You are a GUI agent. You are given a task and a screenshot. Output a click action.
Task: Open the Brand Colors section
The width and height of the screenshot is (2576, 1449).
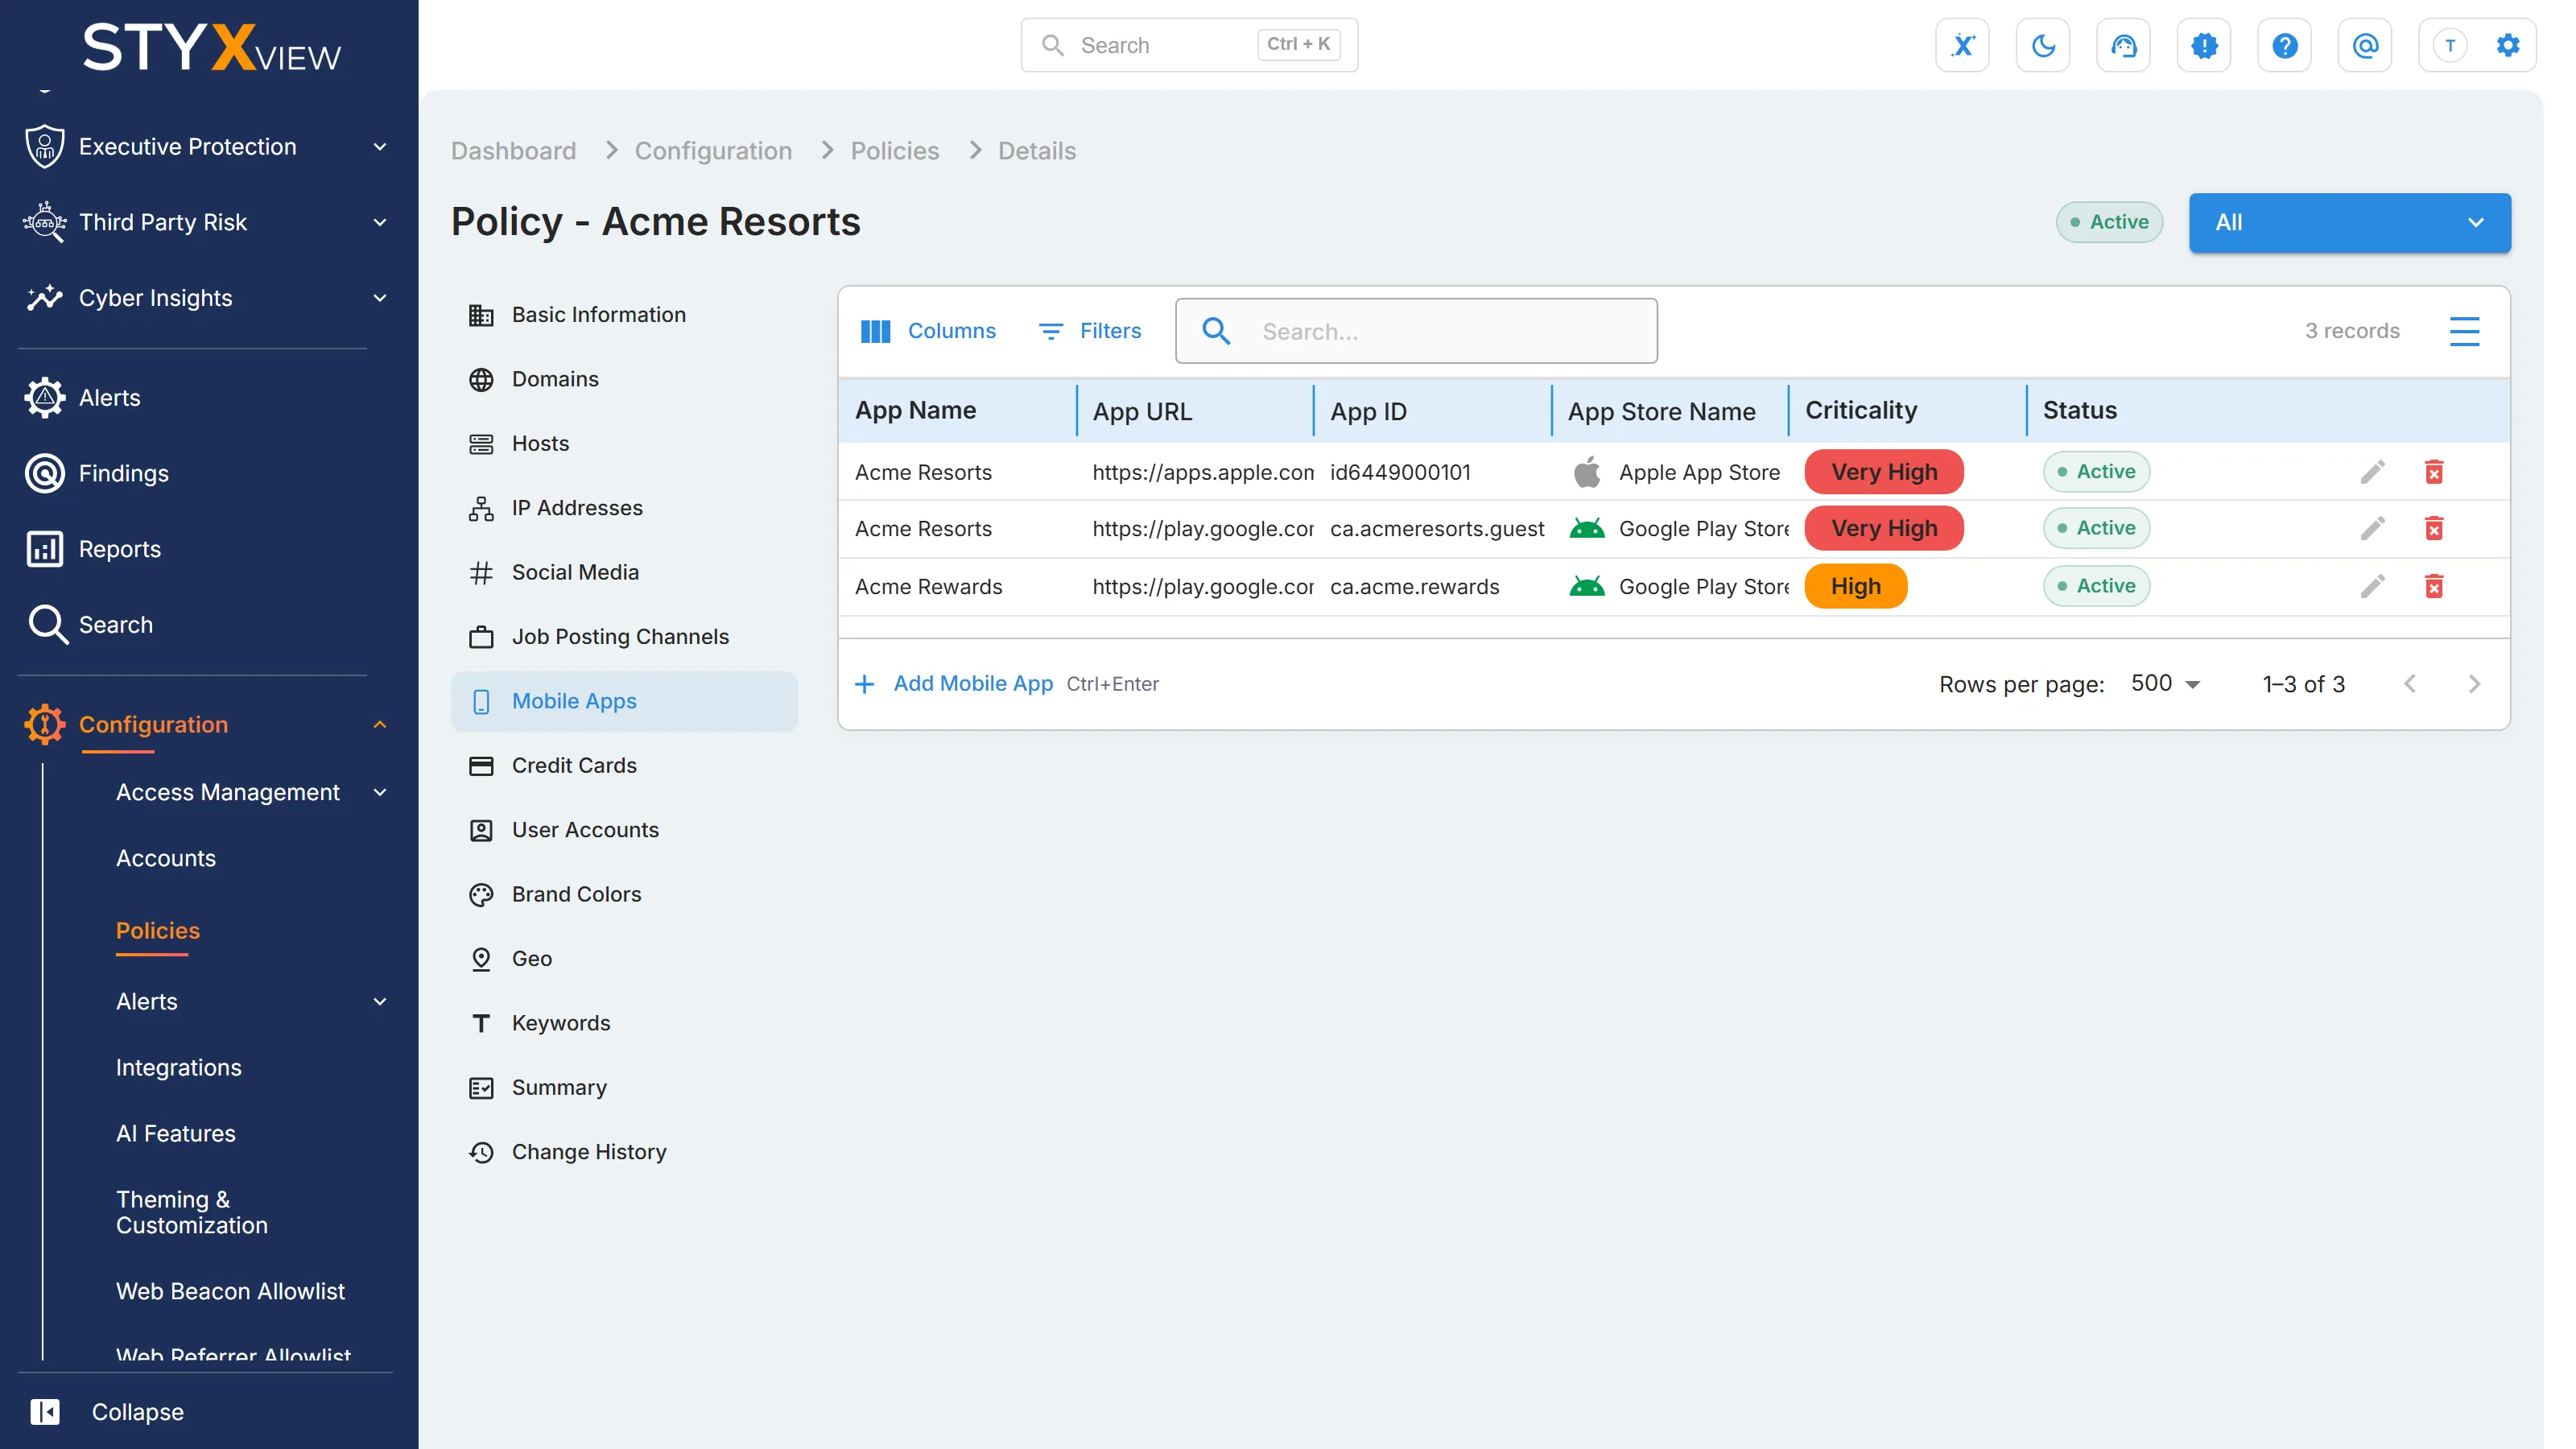[624, 894]
